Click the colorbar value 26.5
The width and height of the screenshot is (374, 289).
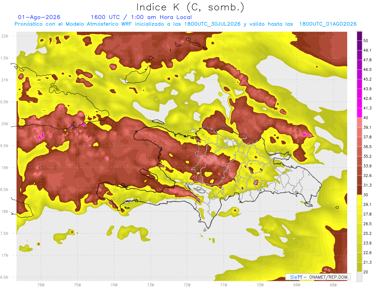[367, 224]
